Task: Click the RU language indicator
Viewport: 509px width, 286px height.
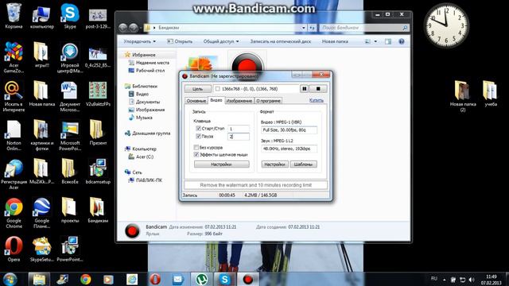Action: 433,279
